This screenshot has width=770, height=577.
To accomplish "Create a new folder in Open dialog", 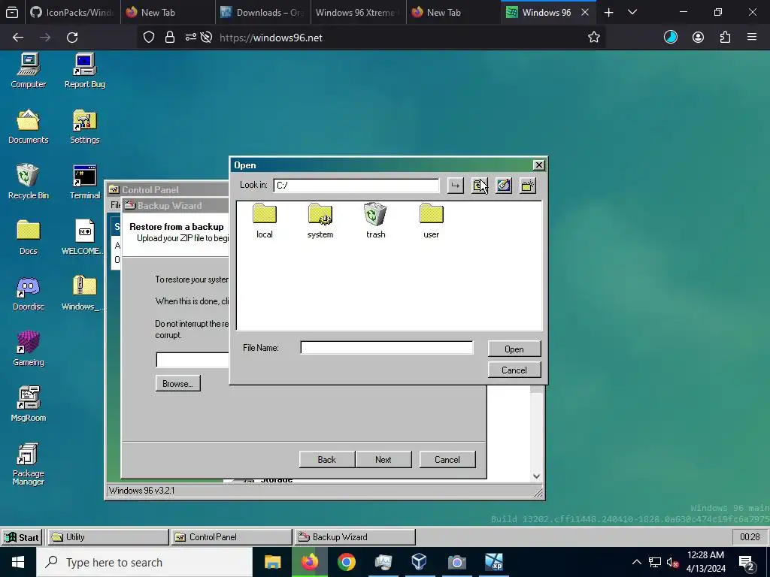I will pyautogui.click(x=528, y=186).
